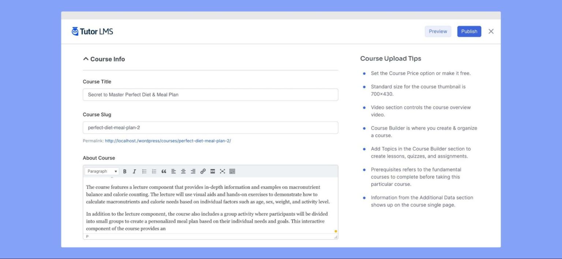Image resolution: width=562 pixels, height=259 pixels.
Task: Align text to the right
Action: [x=193, y=171]
